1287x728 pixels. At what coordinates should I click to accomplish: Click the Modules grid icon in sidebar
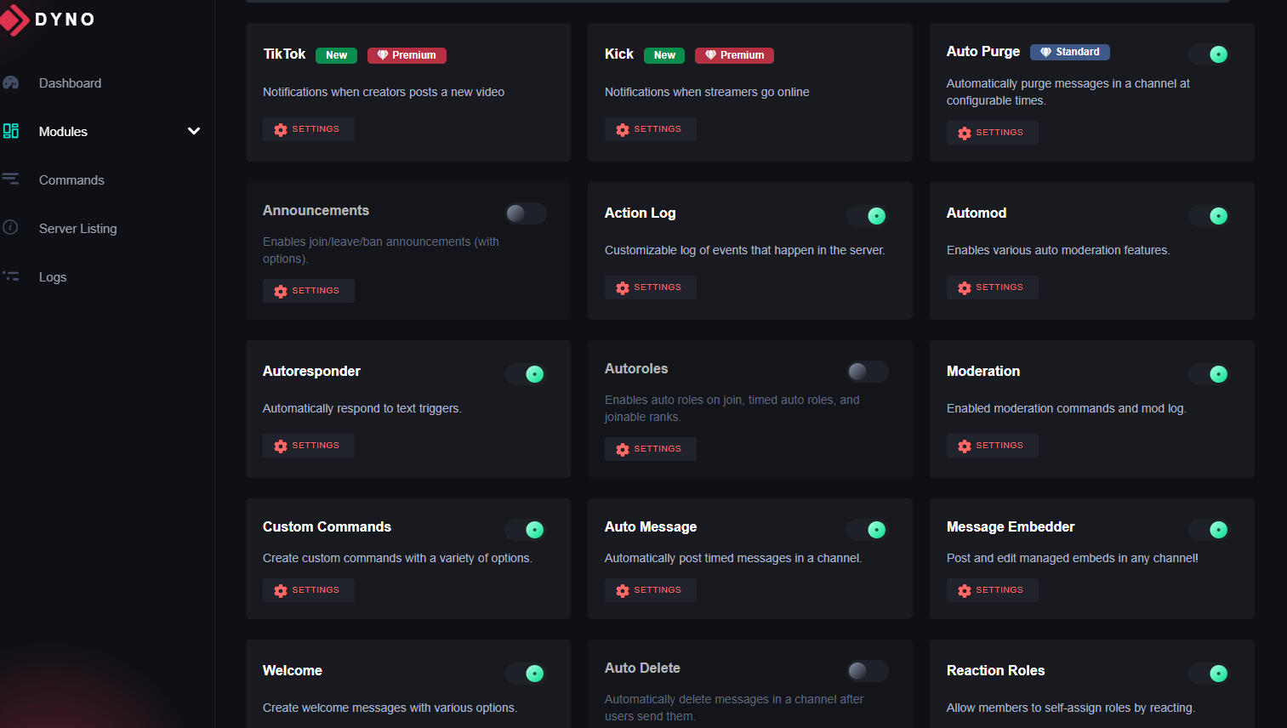[11, 131]
